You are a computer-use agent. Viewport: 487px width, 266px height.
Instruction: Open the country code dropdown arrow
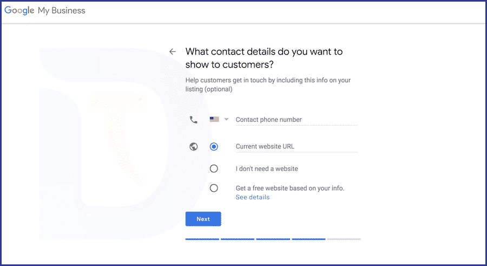(226, 119)
